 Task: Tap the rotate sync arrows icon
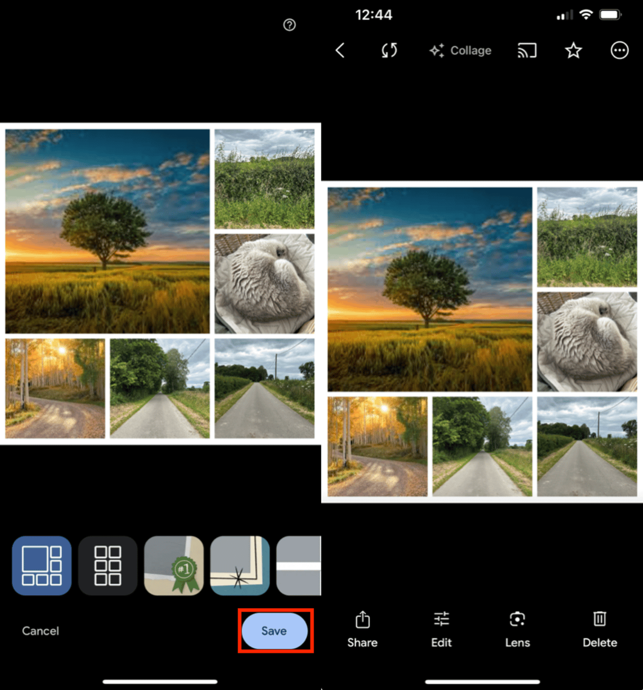389,51
